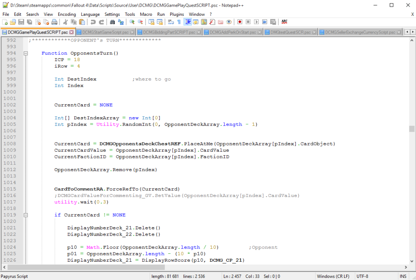Close the DCMGAddPerkOnStart.psc tab

[260, 32]
